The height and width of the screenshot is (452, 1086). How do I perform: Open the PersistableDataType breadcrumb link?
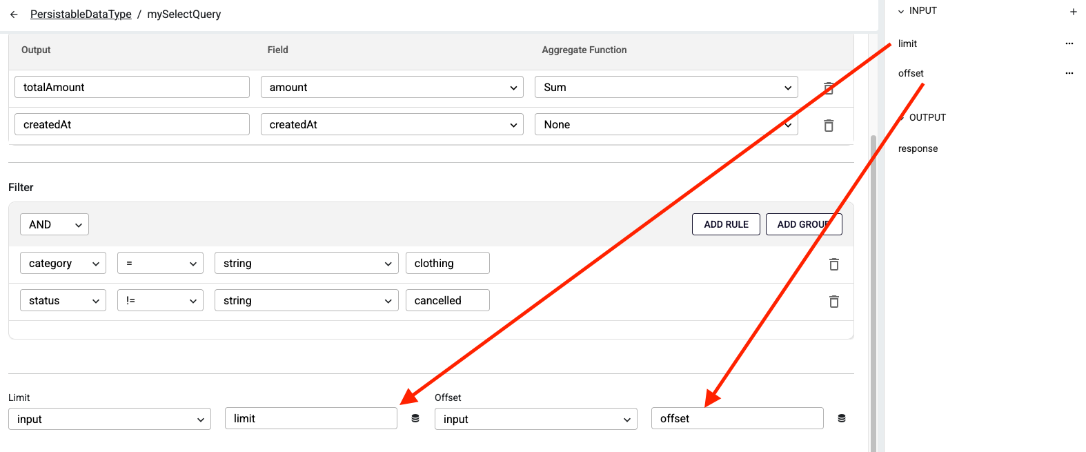(81, 14)
